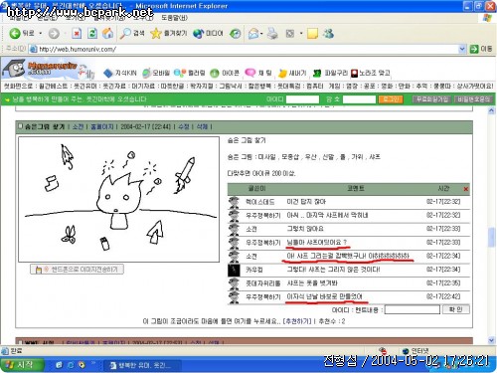
Task: Open the 즐겨찾기 favorites star
Action: point(169,33)
